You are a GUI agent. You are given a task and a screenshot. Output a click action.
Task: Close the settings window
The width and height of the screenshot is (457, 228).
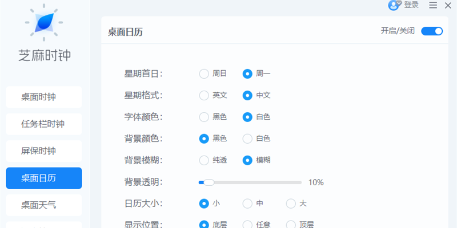[447, 5]
